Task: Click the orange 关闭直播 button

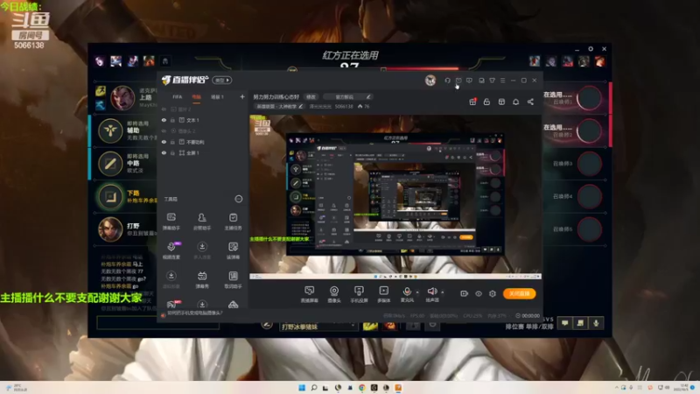Action: [x=520, y=293]
